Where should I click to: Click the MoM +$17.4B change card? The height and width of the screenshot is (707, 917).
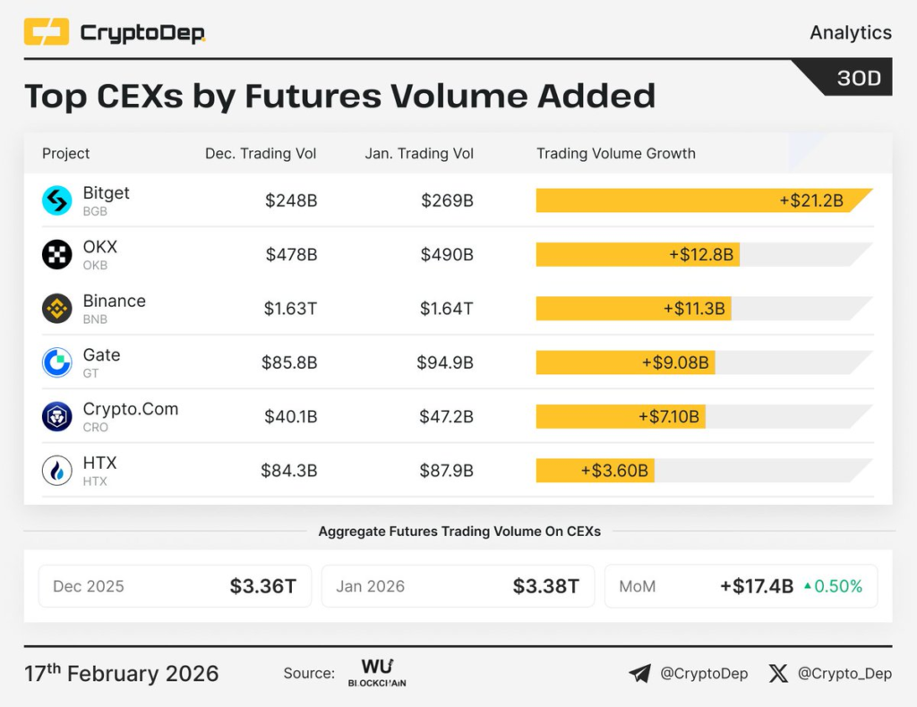741,586
